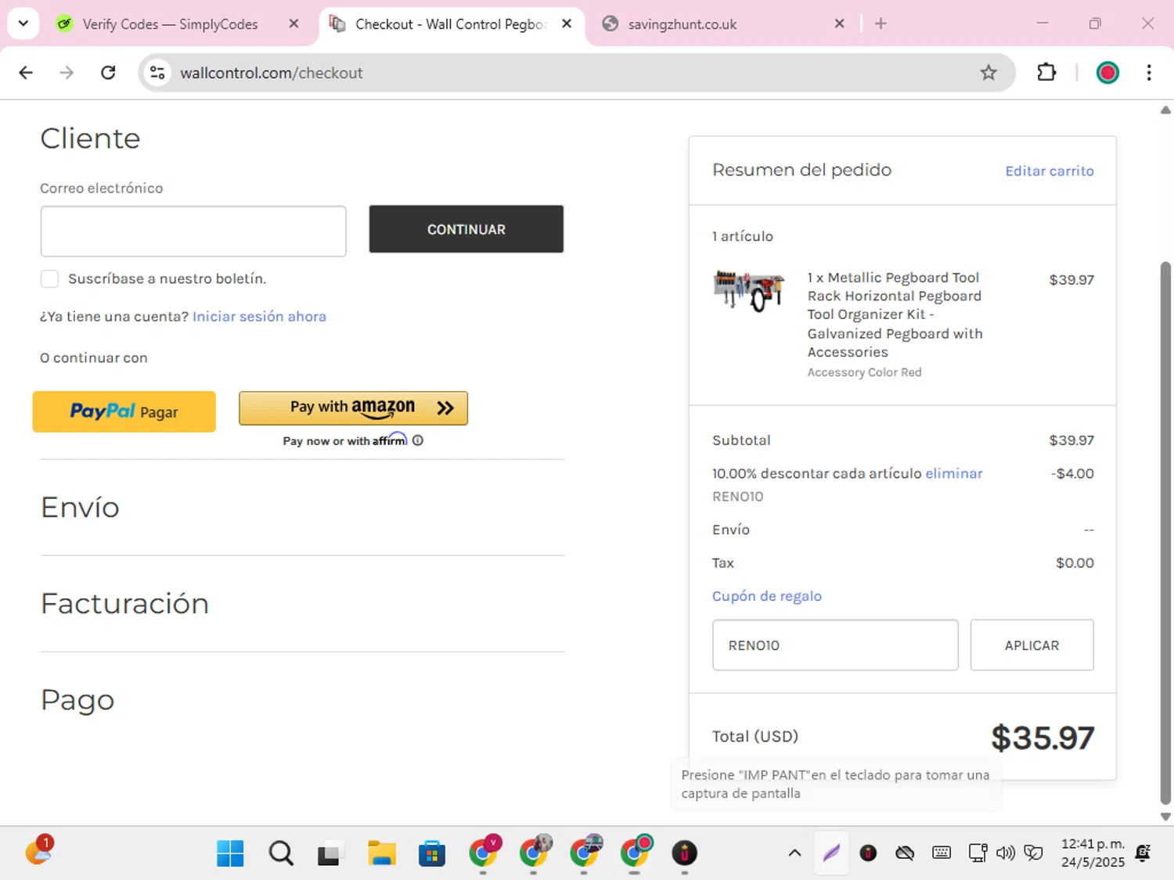The width and height of the screenshot is (1174, 880).
Task: Open the notification bell in the taskbar
Action: [1143, 853]
